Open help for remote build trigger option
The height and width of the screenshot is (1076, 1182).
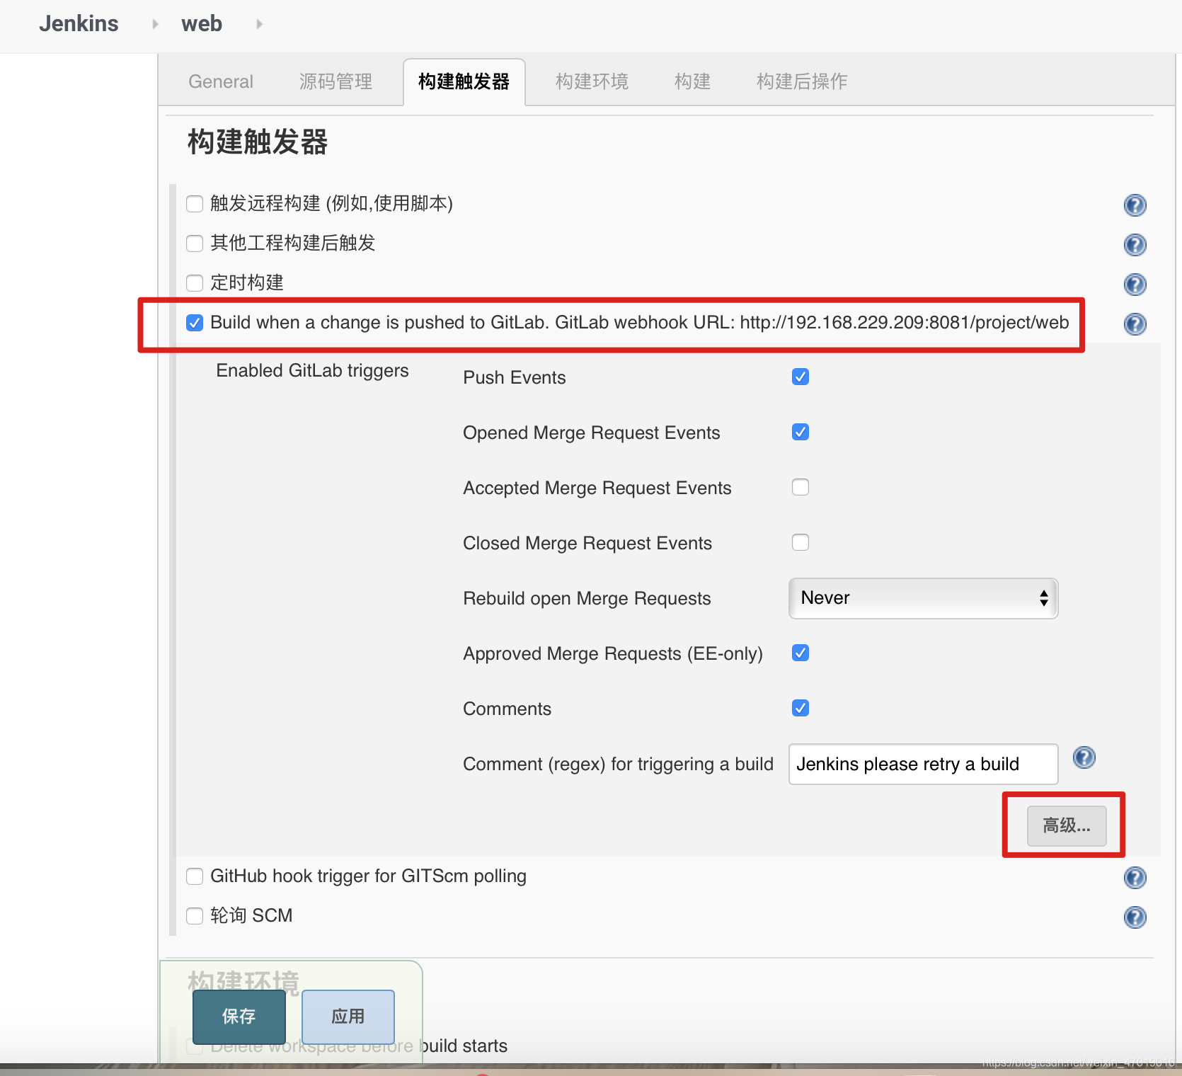(1135, 205)
